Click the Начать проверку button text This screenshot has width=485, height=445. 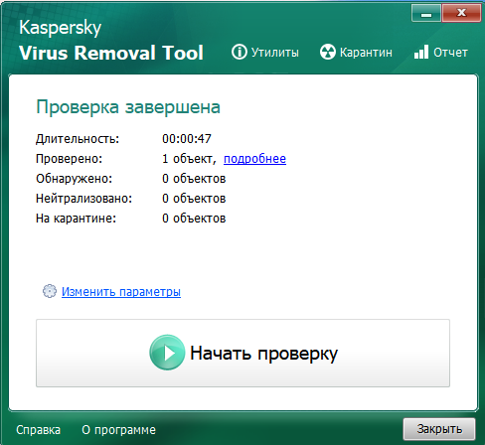tap(263, 354)
